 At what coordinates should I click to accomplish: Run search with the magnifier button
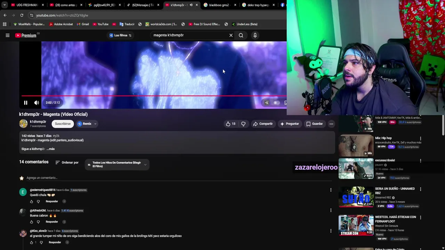point(241,35)
